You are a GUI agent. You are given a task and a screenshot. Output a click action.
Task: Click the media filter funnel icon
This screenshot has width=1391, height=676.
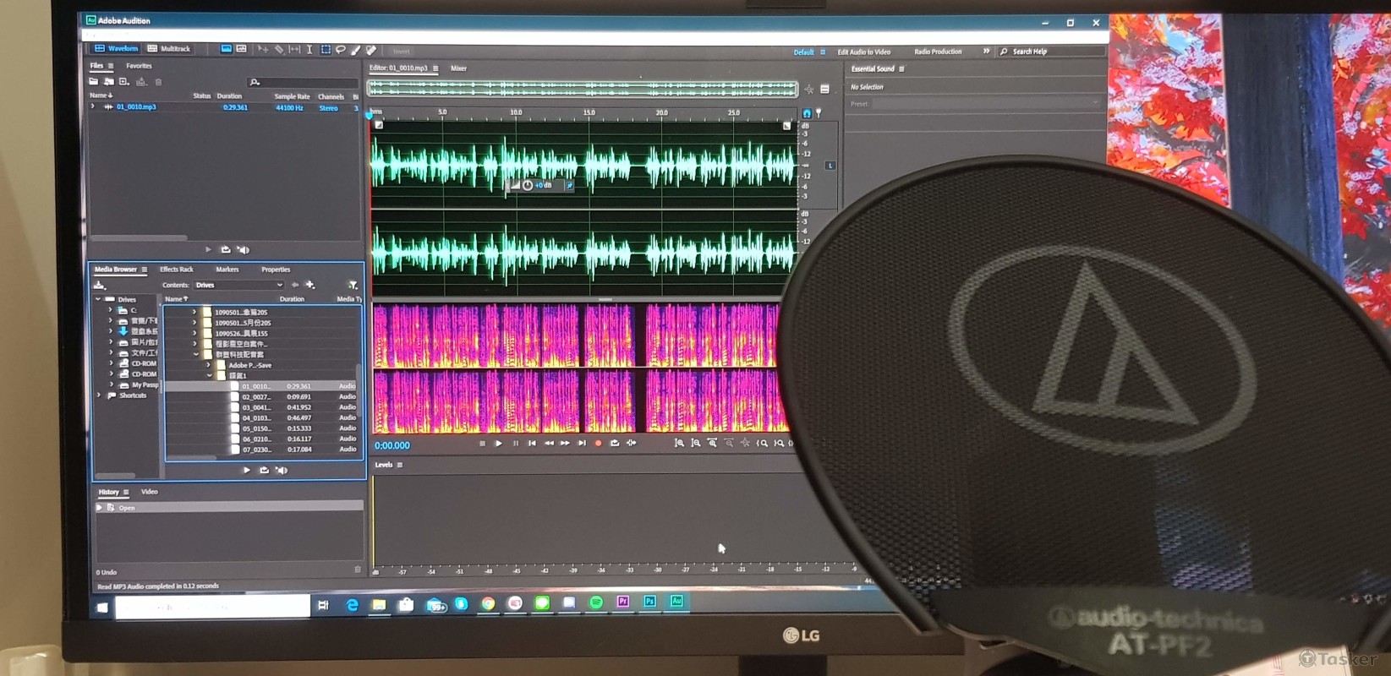(x=353, y=286)
